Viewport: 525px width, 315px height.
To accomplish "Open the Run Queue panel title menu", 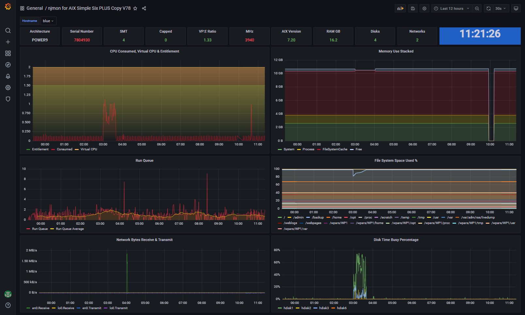I will (144, 160).
